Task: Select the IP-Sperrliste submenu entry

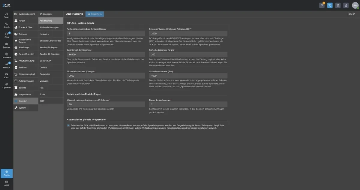Action: 51,14
